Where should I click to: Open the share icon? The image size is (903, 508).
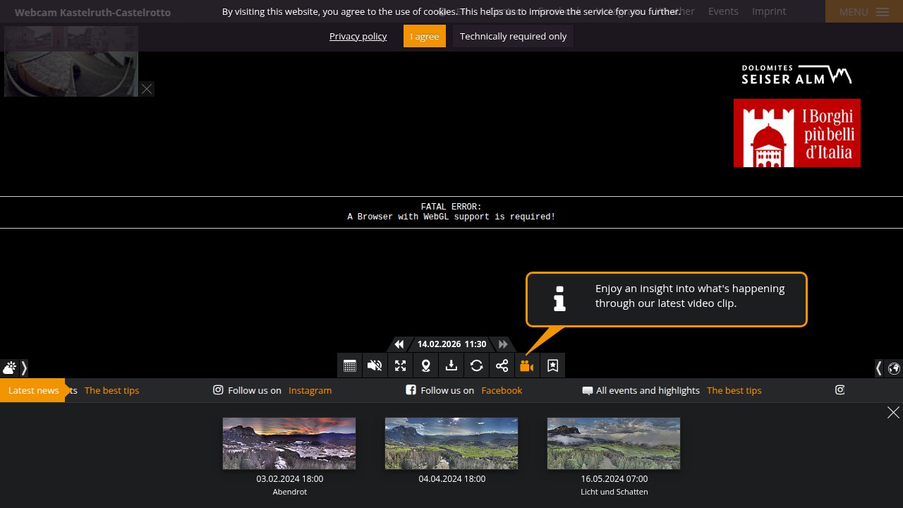(x=502, y=365)
